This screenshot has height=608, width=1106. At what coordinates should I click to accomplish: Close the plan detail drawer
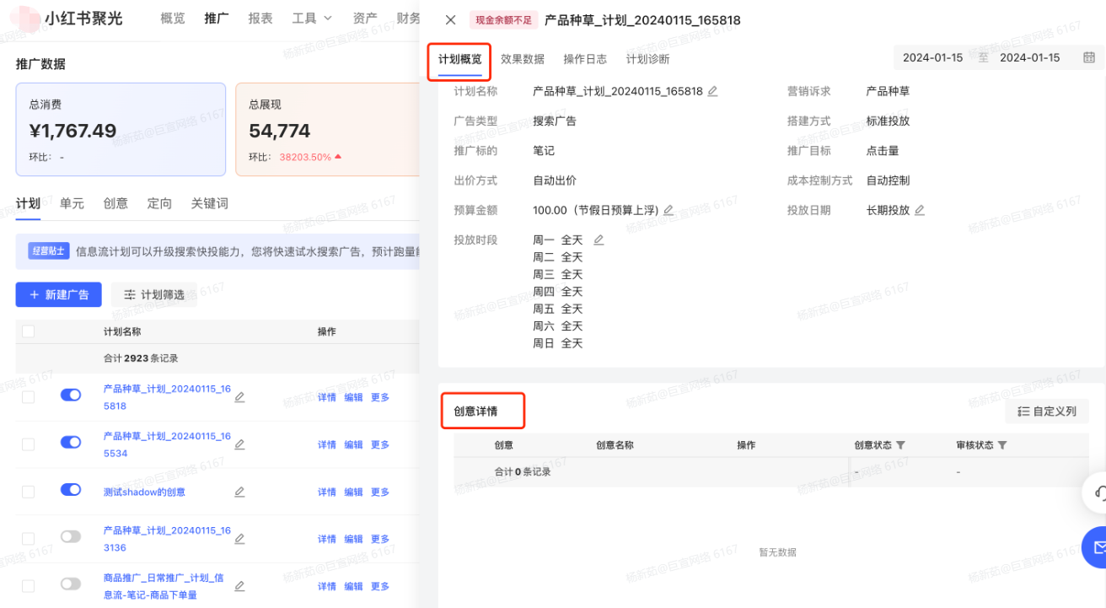coord(451,20)
